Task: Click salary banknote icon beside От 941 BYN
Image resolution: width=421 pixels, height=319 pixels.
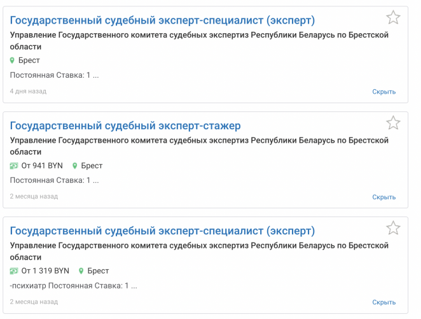Action: (14, 166)
